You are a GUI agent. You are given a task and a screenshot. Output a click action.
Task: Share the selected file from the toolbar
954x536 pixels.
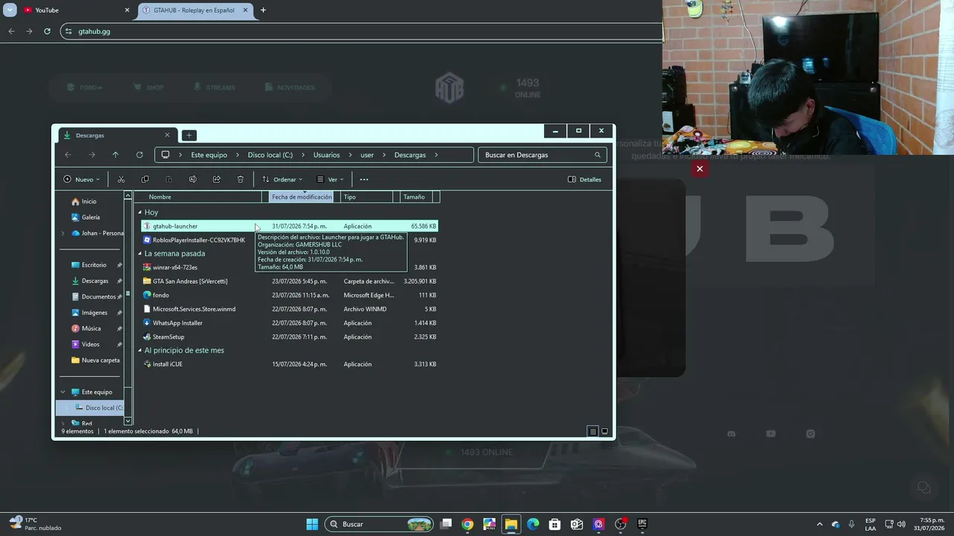216,179
